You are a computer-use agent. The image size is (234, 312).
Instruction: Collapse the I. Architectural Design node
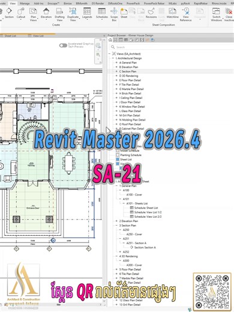(113, 58)
